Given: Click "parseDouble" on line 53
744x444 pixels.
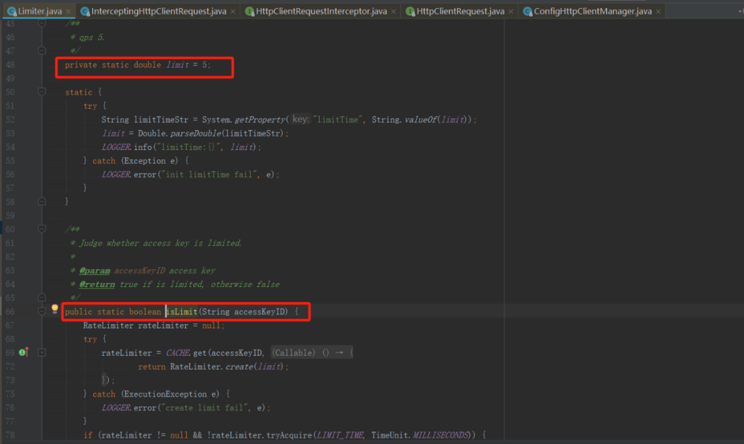Looking at the screenshot, I should (x=196, y=134).
